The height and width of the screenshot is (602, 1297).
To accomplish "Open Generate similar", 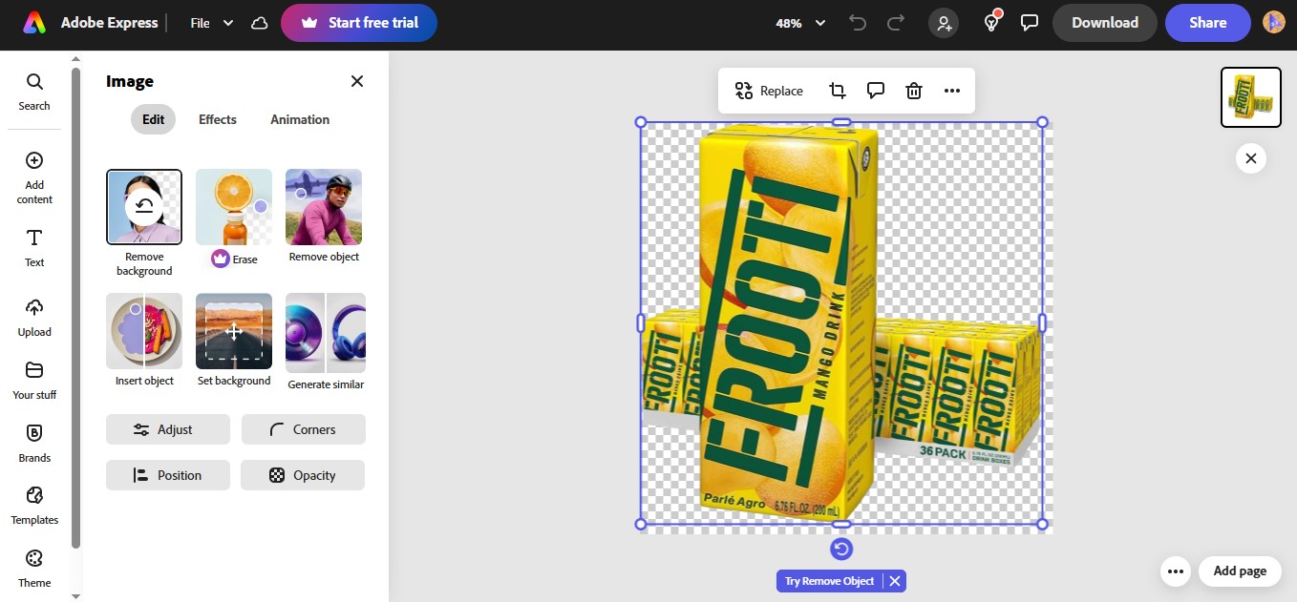I will pyautogui.click(x=323, y=331).
